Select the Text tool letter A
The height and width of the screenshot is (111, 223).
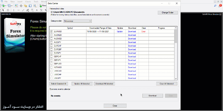tap(37, 10)
